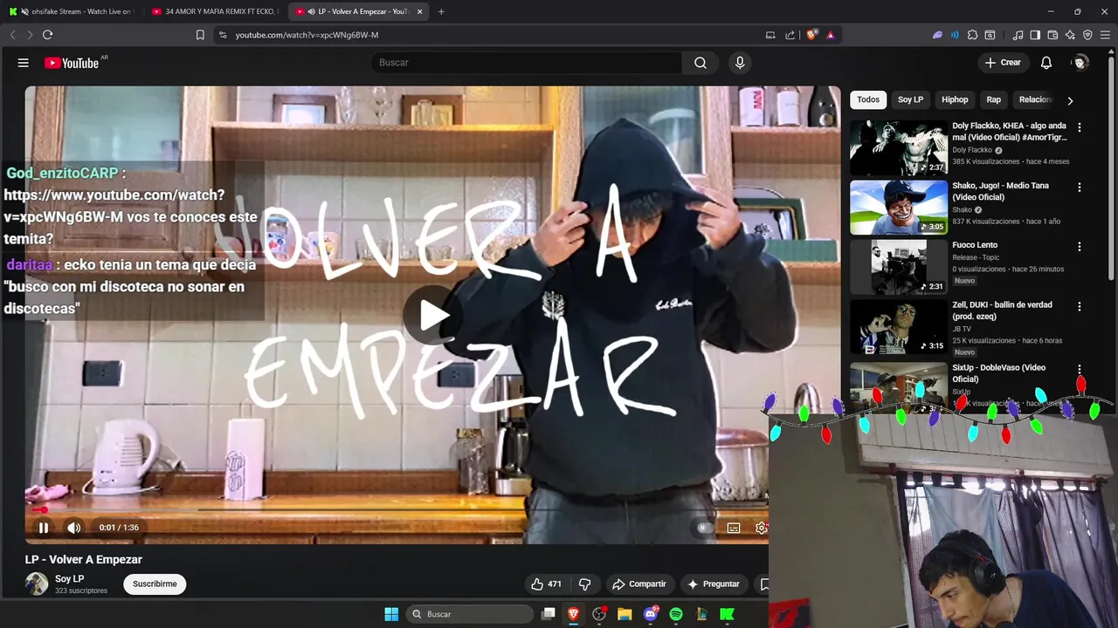Like the video with 471 likes
This screenshot has width=1118, height=628.
click(546, 584)
